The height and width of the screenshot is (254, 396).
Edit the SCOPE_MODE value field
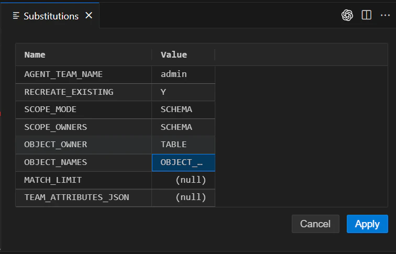pos(183,109)
